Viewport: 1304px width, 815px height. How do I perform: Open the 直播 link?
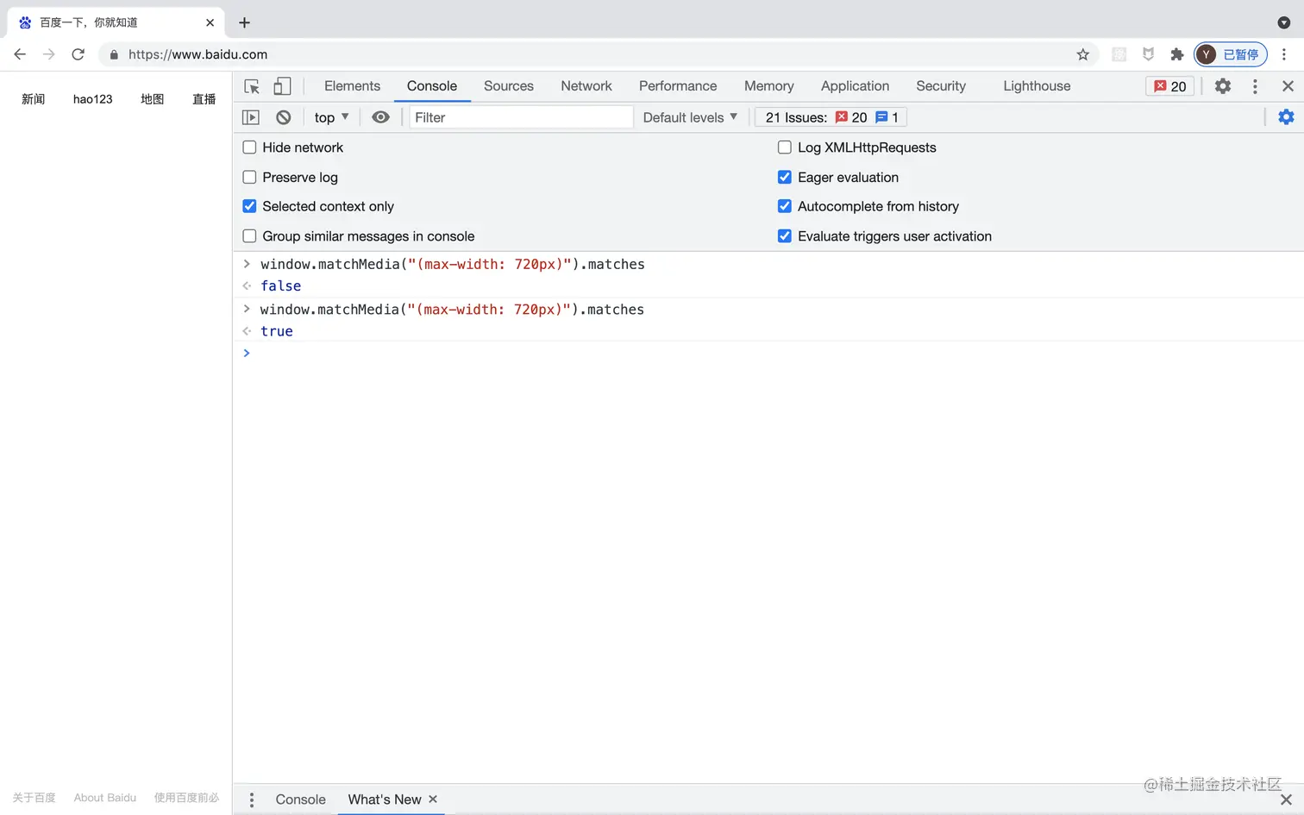click(204, 99)
